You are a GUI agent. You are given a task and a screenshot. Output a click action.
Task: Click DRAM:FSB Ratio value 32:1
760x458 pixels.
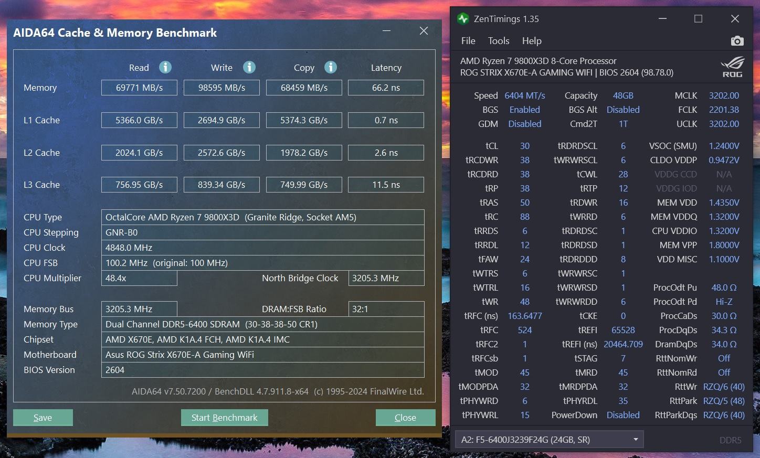pyautogui.click(x=386, y=309)
